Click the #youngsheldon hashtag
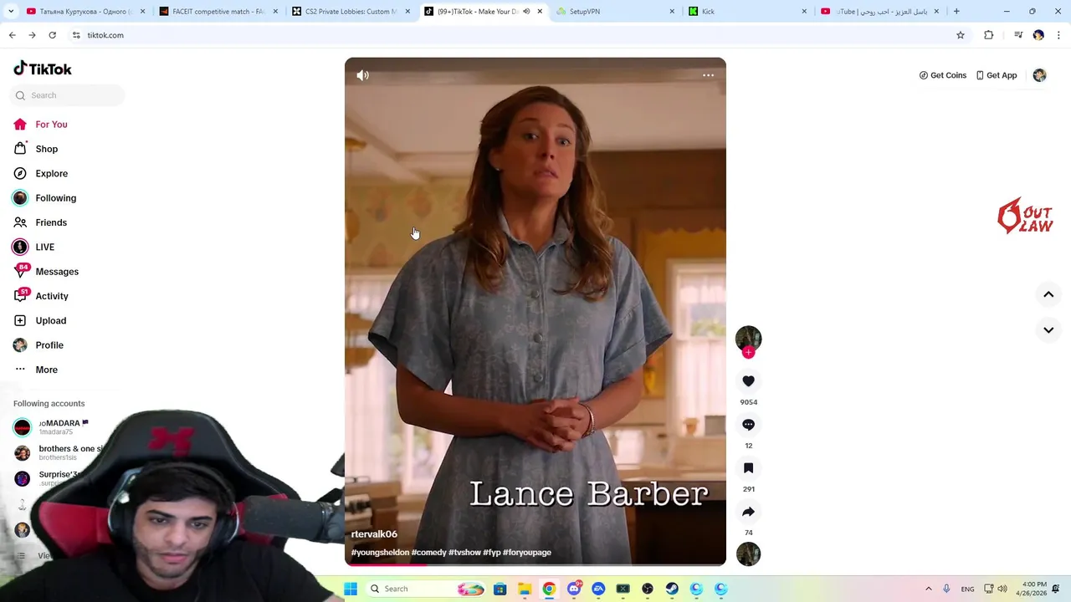Screen dimensions: 1071x602 [x=380, y=553]
